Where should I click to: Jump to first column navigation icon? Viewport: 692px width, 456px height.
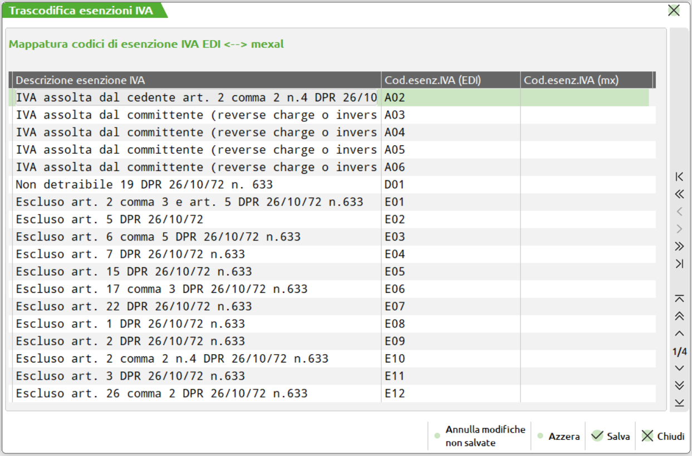click(679, 176)
